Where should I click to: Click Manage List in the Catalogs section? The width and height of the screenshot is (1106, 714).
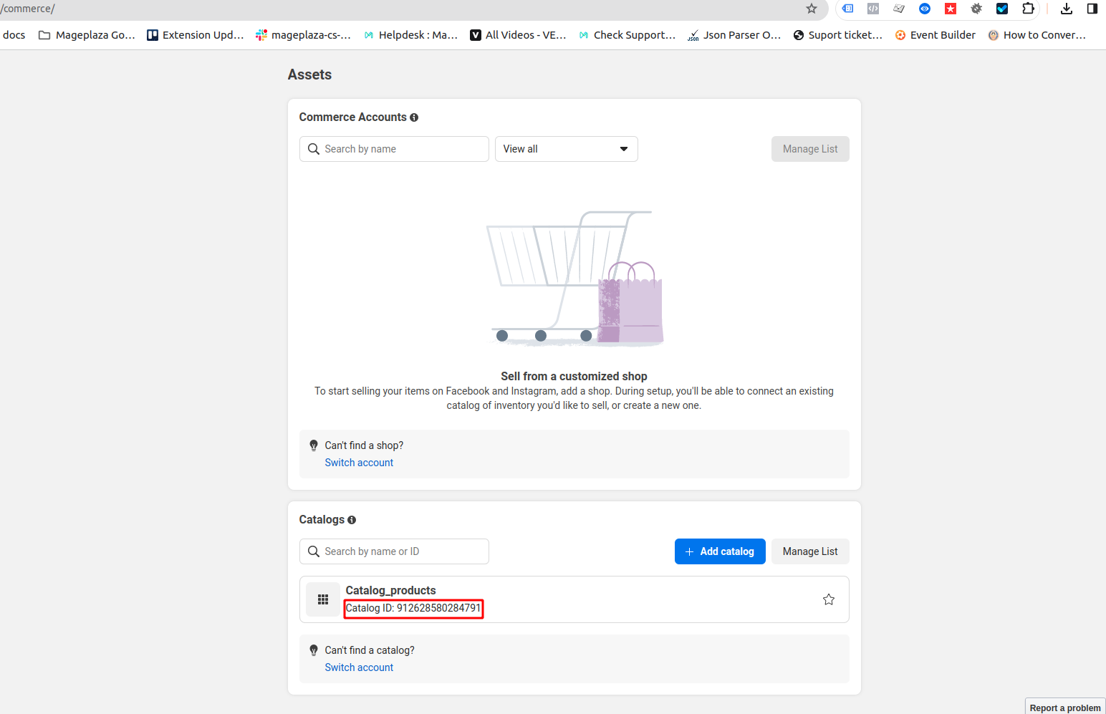pyautogui.click(x=809, y=551)
